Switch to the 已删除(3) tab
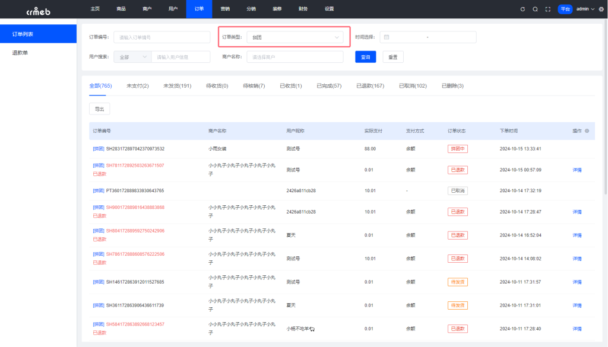The image size is (608, 347). (x=452, y=86)
